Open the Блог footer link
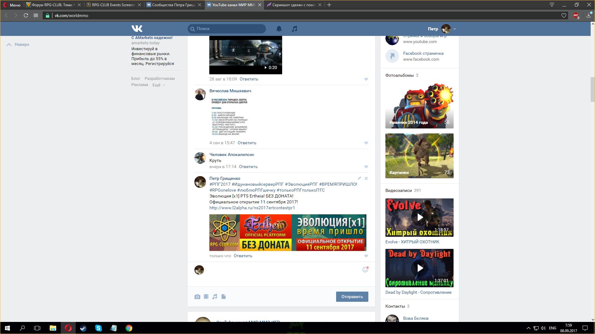Screen dimensions: 595x334 coord(136,79)
